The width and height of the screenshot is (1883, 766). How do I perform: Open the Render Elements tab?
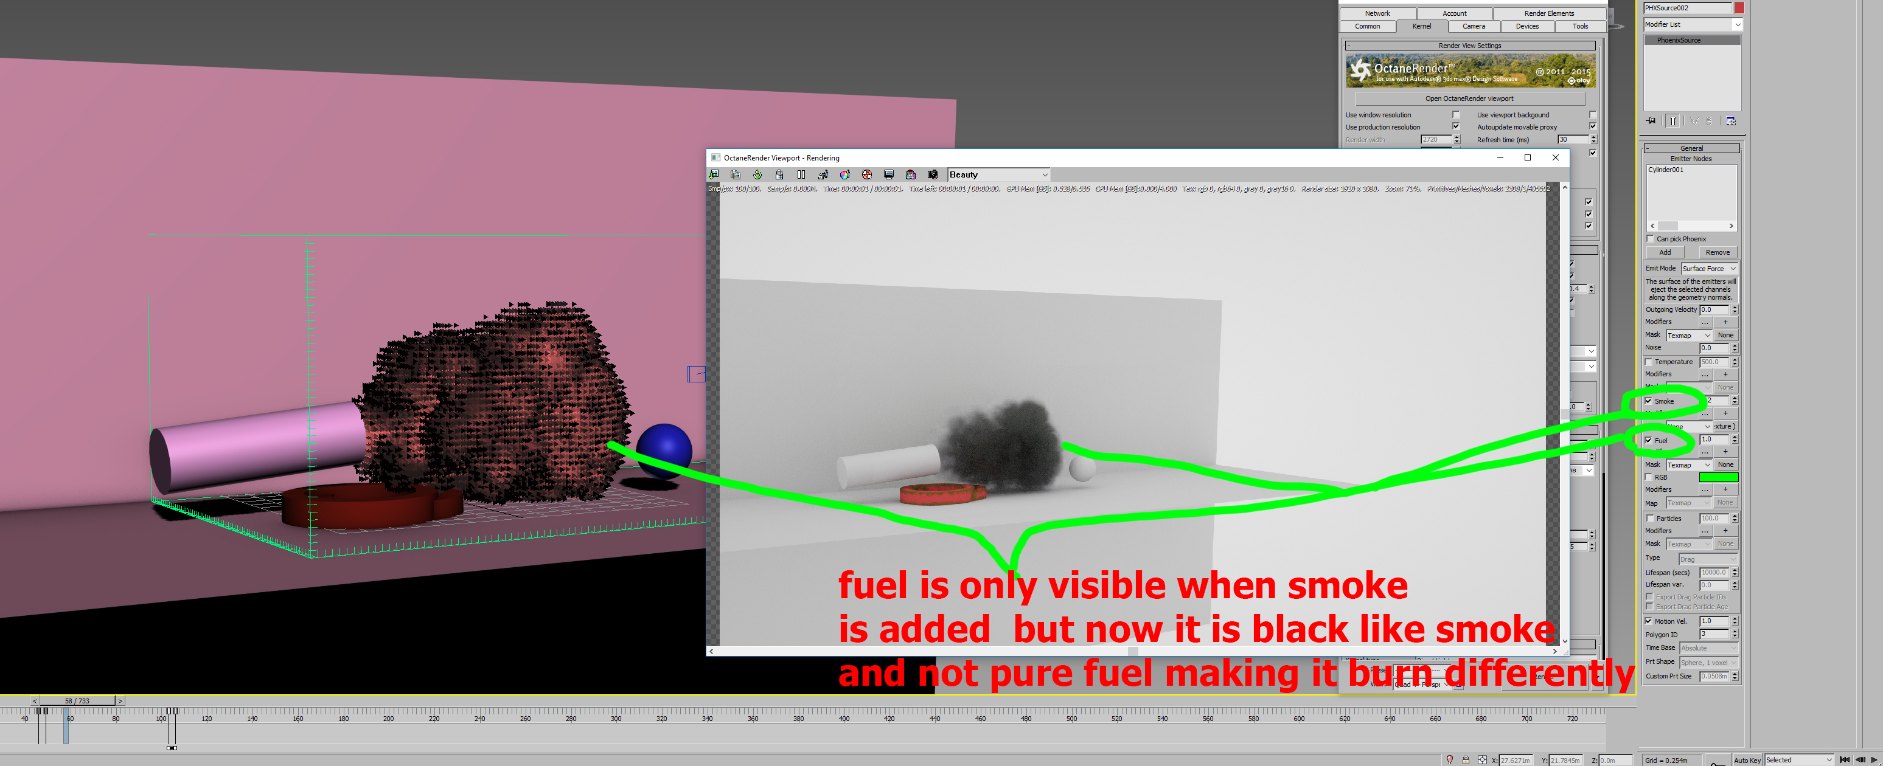(1548, 13)
